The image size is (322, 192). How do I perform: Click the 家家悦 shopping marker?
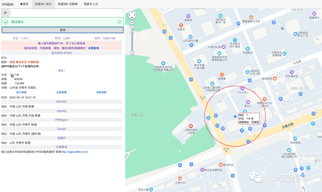coord(188,16)
